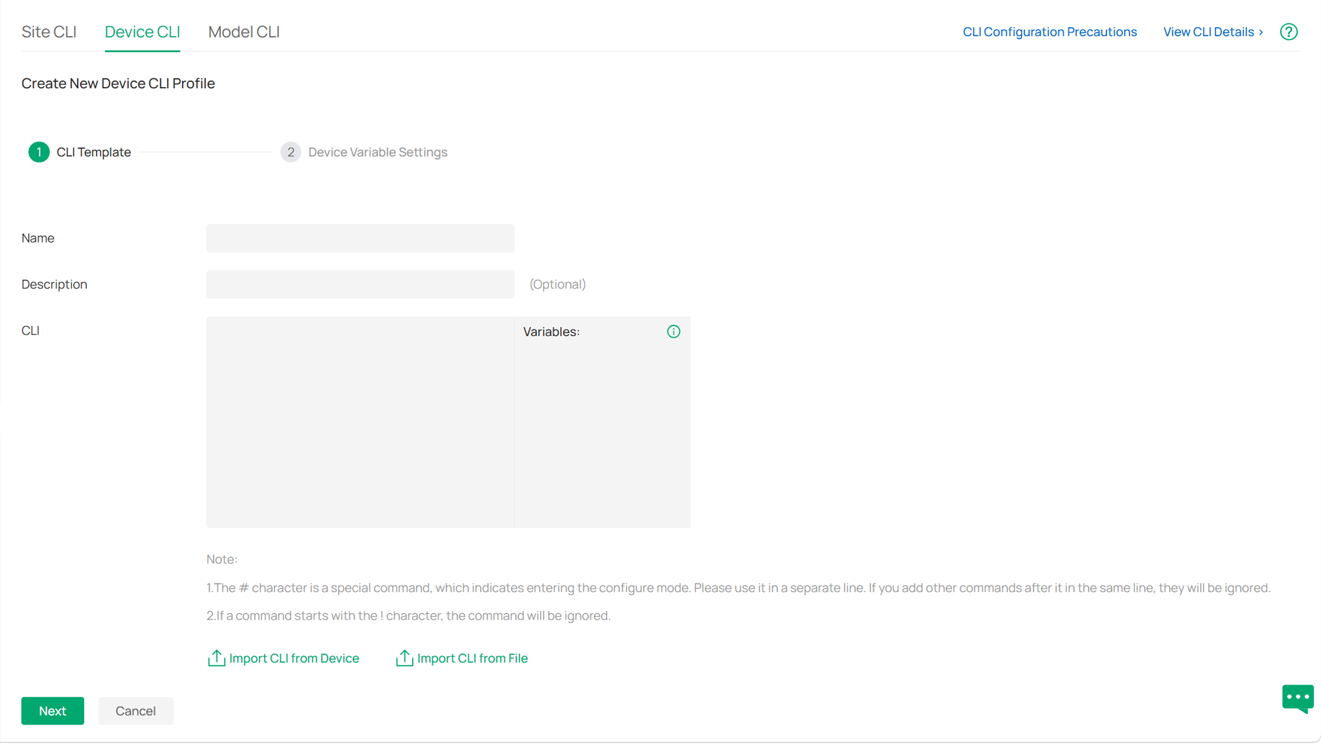
Task: Select step 2 Device Variable Settings indicator
Action: 291,152
